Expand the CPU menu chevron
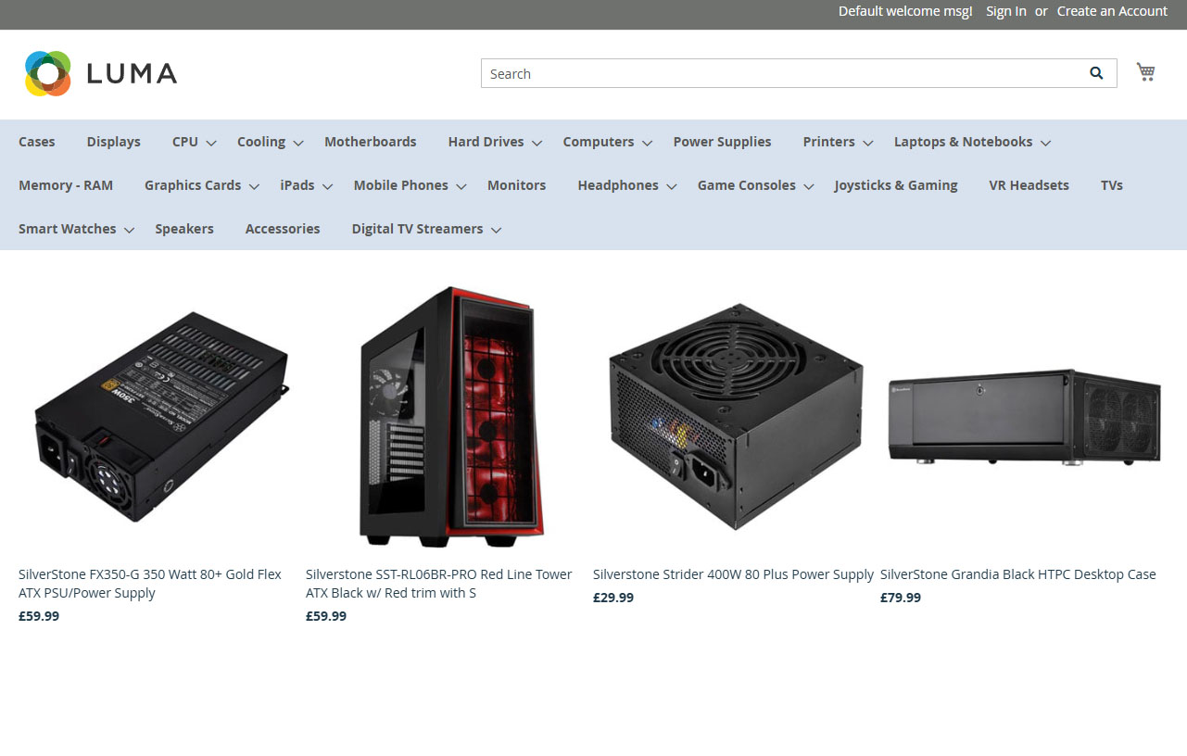The width and height of the screenshot is (1187, 756). pyautogui.click(x=211, y=143)
